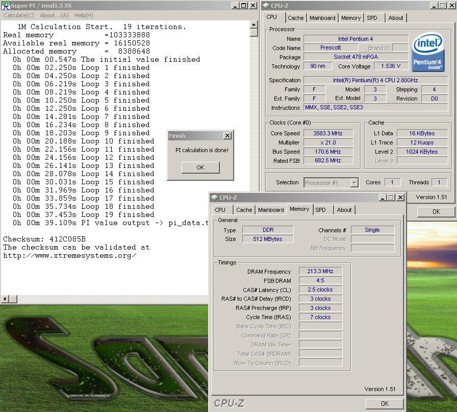Click the Intel Pentium 4 inside logo
457x412 pixels.
point(428,52)
